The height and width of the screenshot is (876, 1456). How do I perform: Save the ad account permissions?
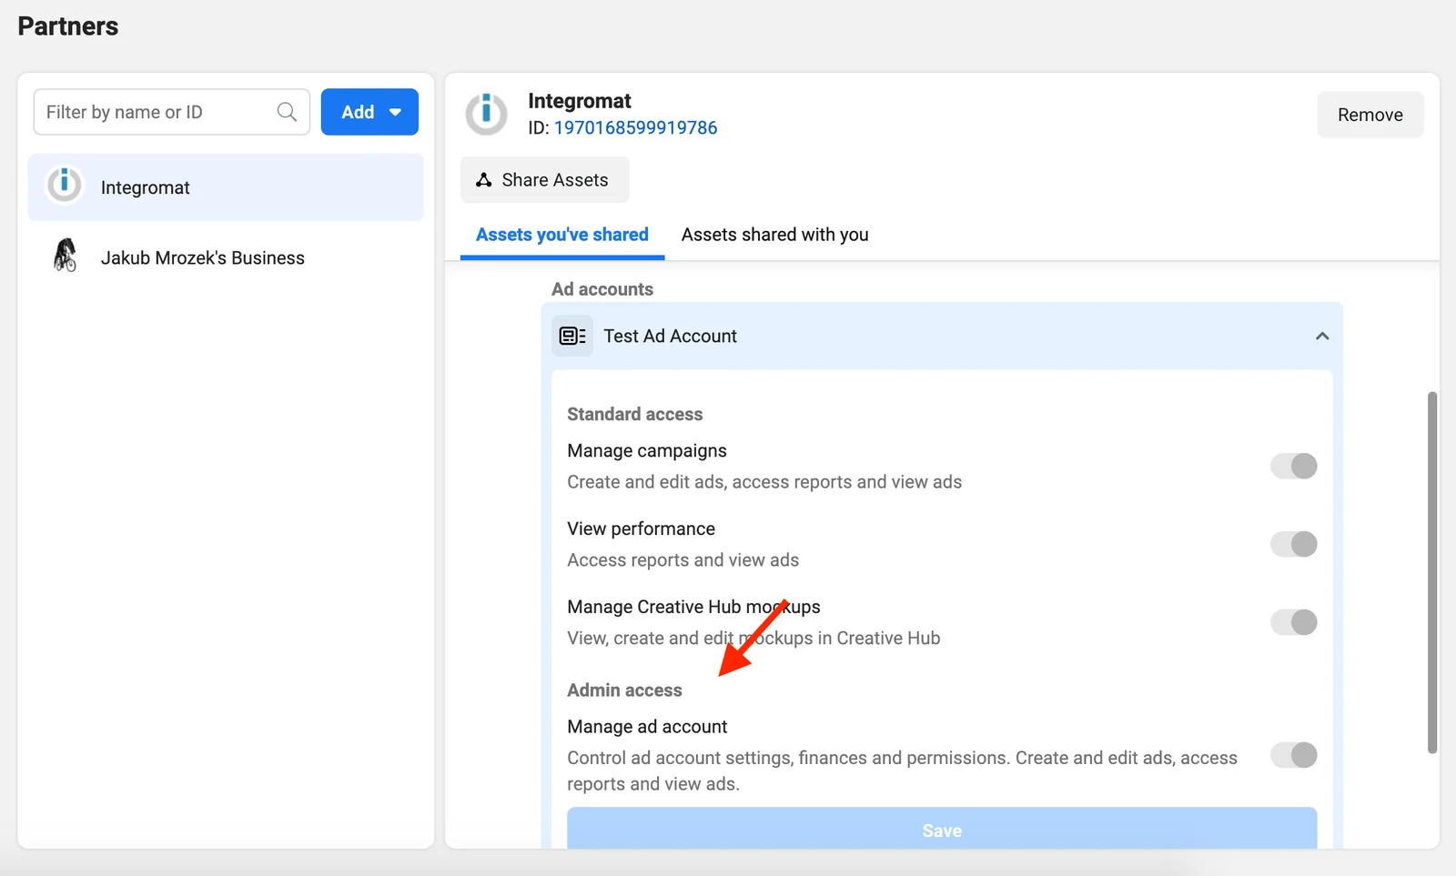[942, 829]
